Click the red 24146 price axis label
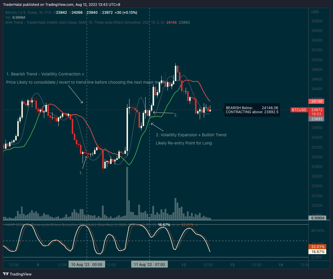This screenshot has height=279, width=333. (316, 101)
